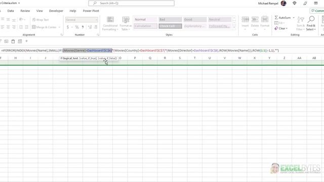The height and width of the screenshot is (182, 324).
Task: Apply the Followed Hyperlink cell style
Action: (x=220, y=26)
